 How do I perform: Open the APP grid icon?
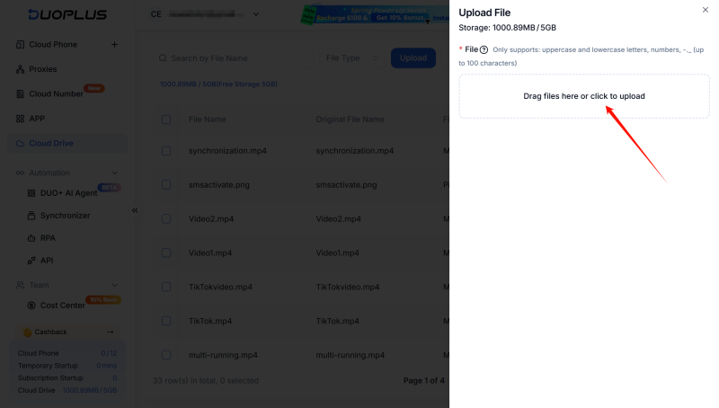[21, 119]
